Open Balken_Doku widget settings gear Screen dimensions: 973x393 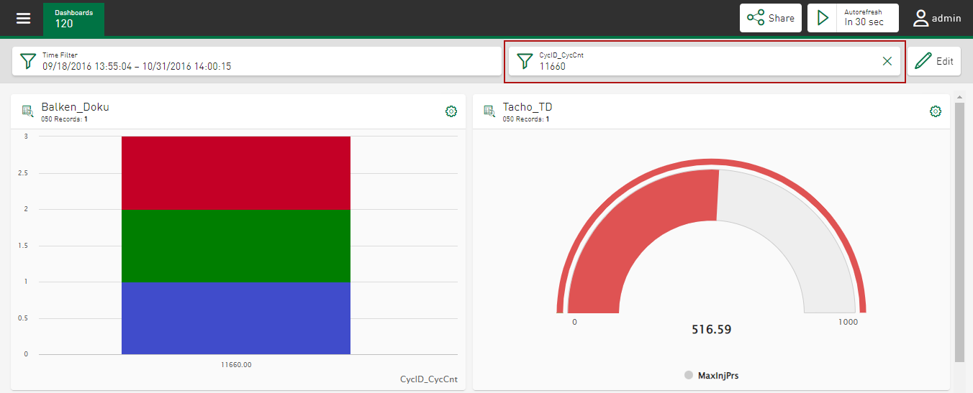(451, 111)
